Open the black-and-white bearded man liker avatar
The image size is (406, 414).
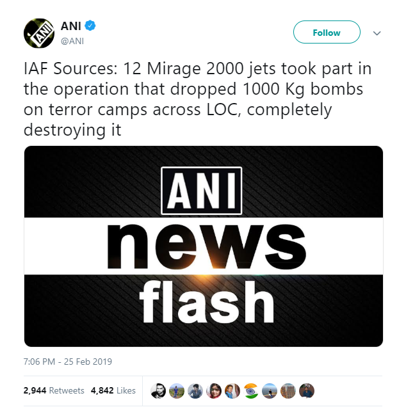[x=158, y=391]
